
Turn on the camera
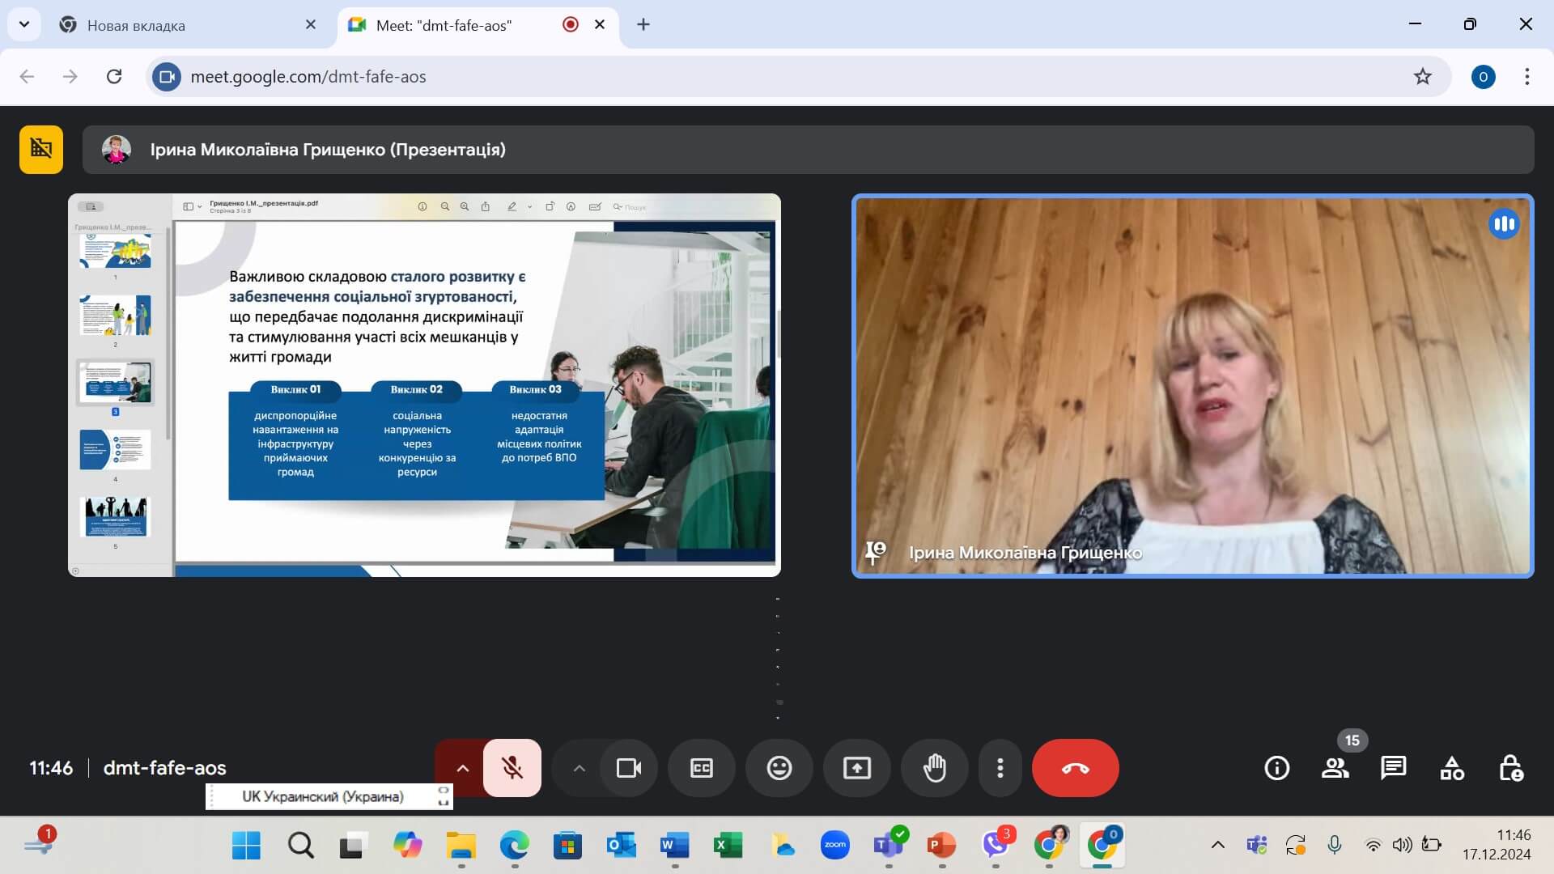pos(628,768)
